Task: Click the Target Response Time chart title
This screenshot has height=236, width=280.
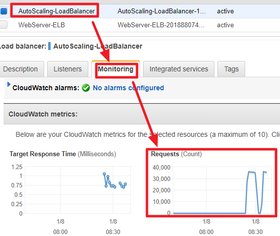Action: click(63, 154)
